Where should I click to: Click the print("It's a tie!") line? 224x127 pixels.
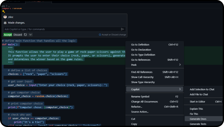(29, 122)
